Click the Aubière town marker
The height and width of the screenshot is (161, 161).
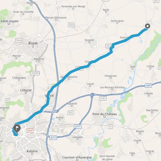coord(32,153)
